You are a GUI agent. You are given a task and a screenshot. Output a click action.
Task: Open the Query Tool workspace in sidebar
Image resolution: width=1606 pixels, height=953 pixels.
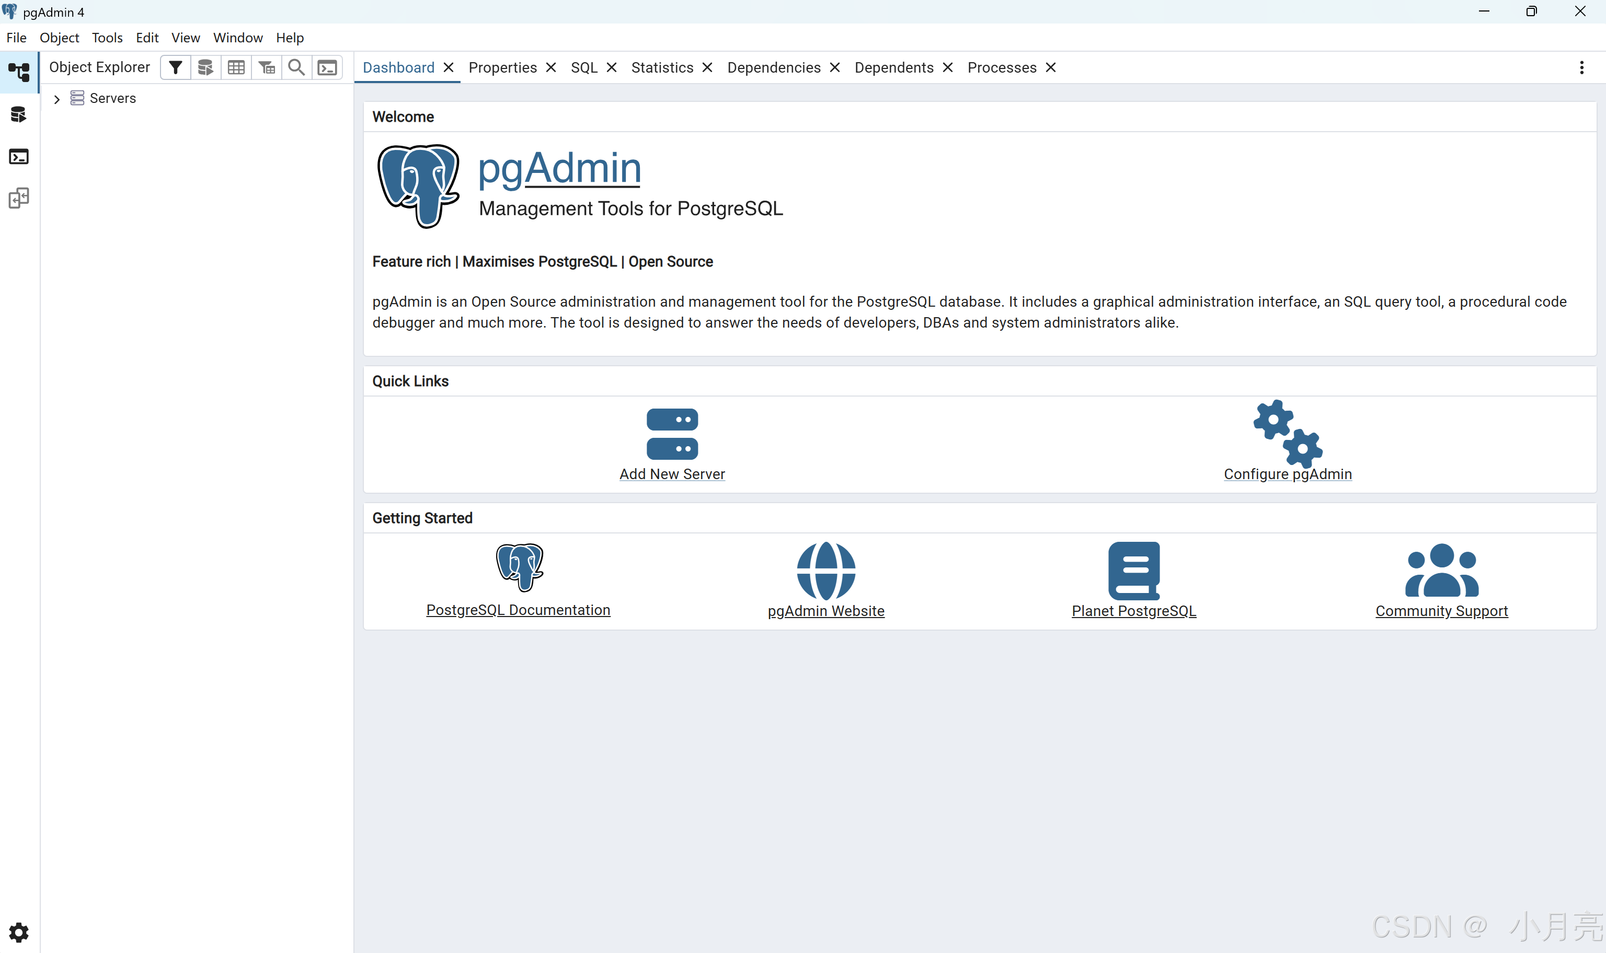[x=19, y=114]
